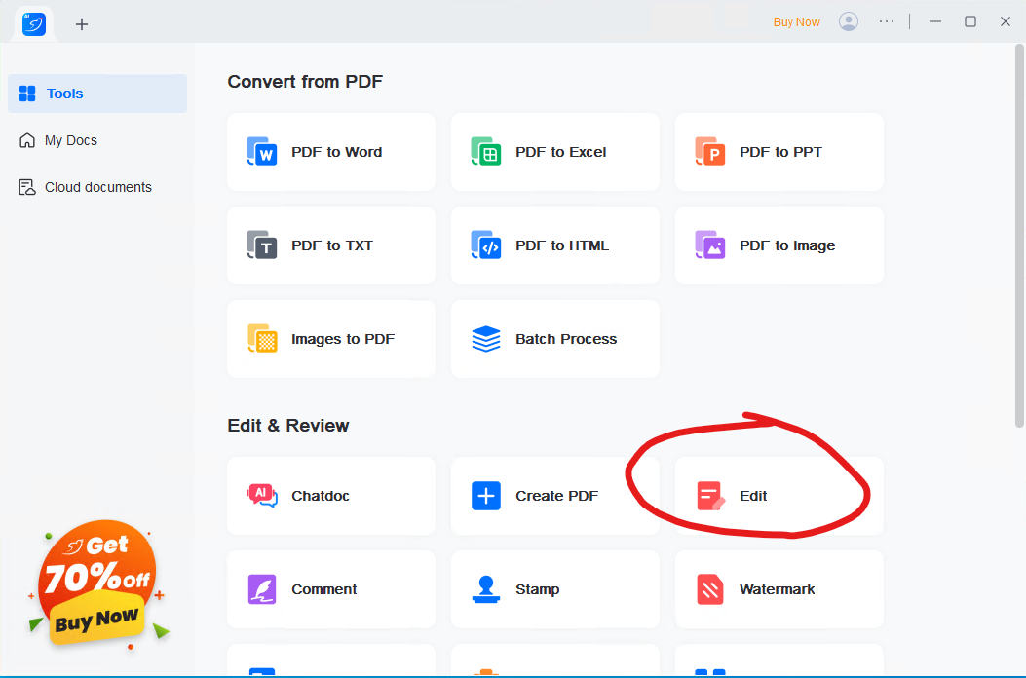Select the Create PDF tool

(x=556, y=496)
